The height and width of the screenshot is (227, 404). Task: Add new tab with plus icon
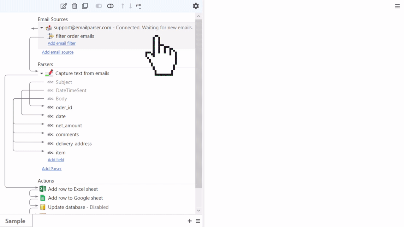(190, 221)
